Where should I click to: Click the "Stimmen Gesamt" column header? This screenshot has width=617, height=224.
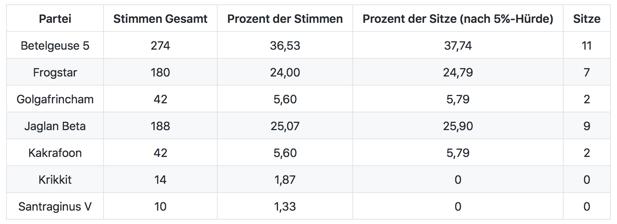tap(160, 19)
